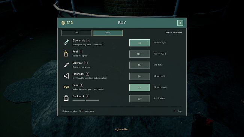Click hotkey badge 2 next to Fuel
244x137 pixels.
click(81, 52)
